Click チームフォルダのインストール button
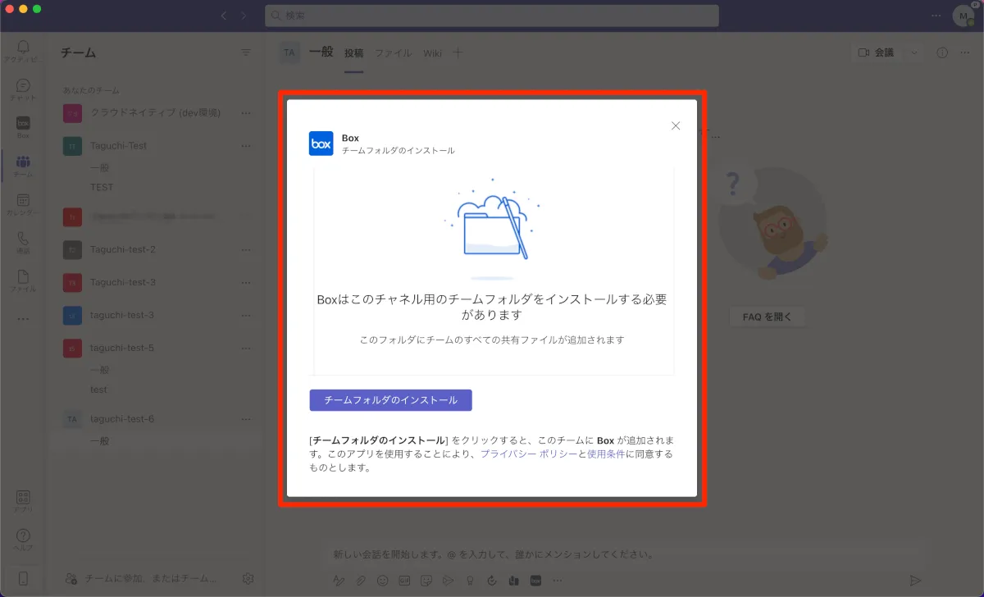 tap(391, 400)
